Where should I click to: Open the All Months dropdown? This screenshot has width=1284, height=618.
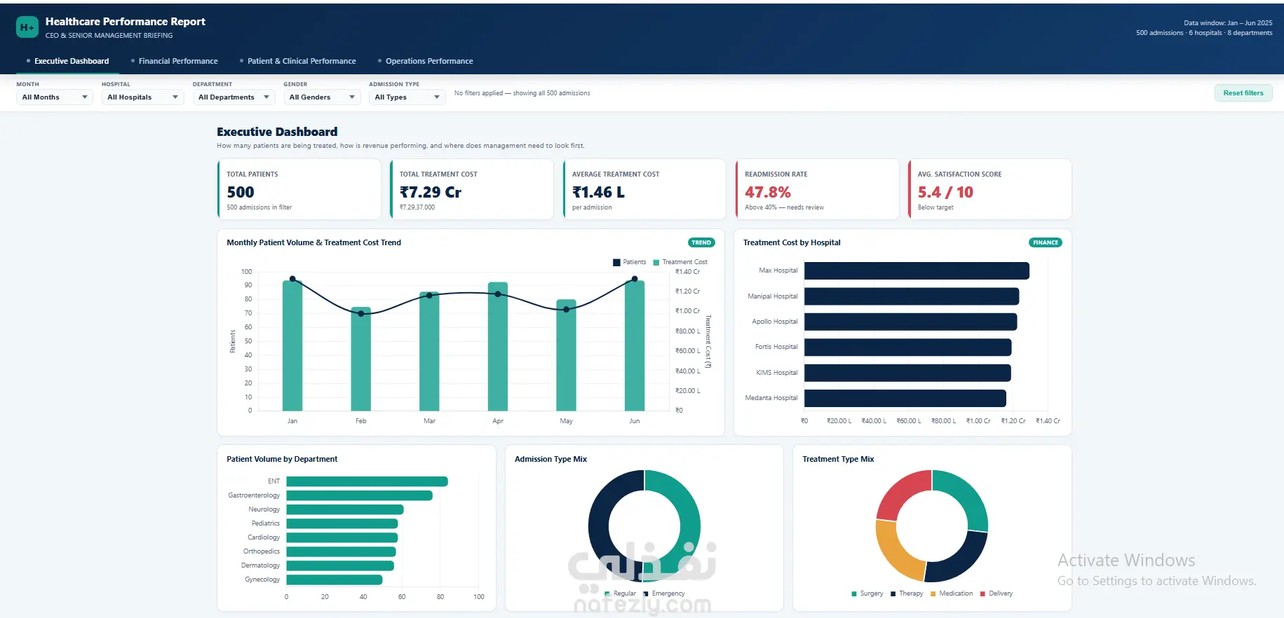pyautogui.click(x=55, y=97)
